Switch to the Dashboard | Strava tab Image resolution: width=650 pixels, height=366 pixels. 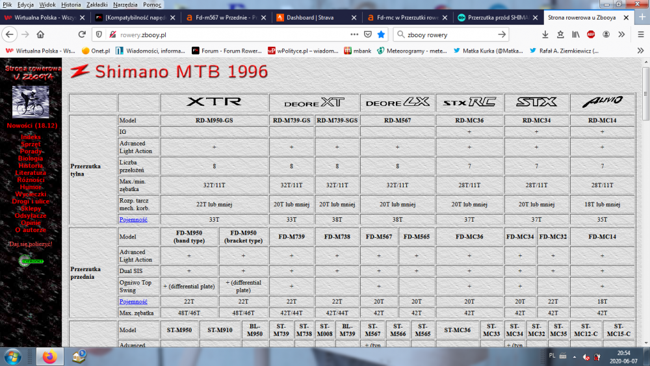pyautogui.click(x=314, y=18)
